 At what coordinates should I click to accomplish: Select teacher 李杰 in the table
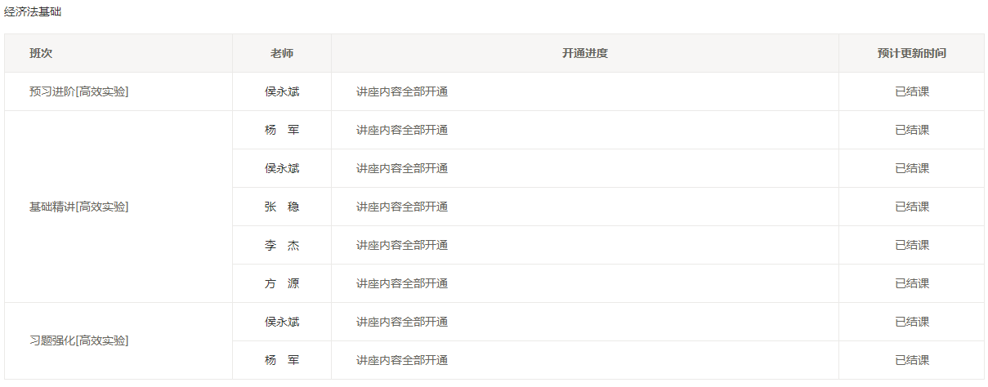point(282,245)
